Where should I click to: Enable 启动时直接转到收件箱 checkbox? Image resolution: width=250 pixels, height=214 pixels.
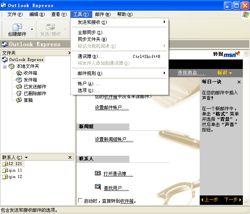(80, 200)
